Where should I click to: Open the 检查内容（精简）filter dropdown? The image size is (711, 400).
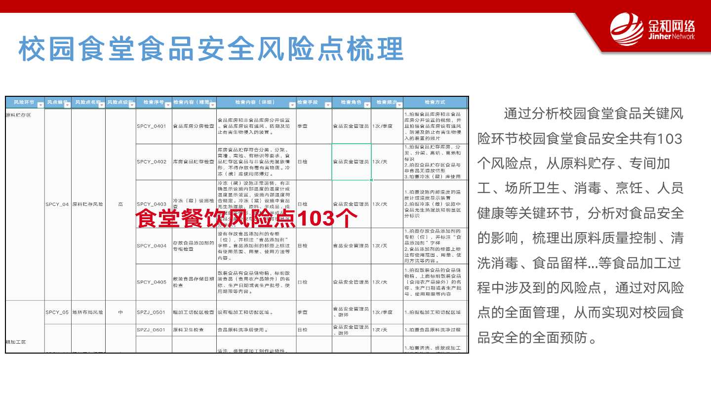pyautogui.click(x=212, y=105)
